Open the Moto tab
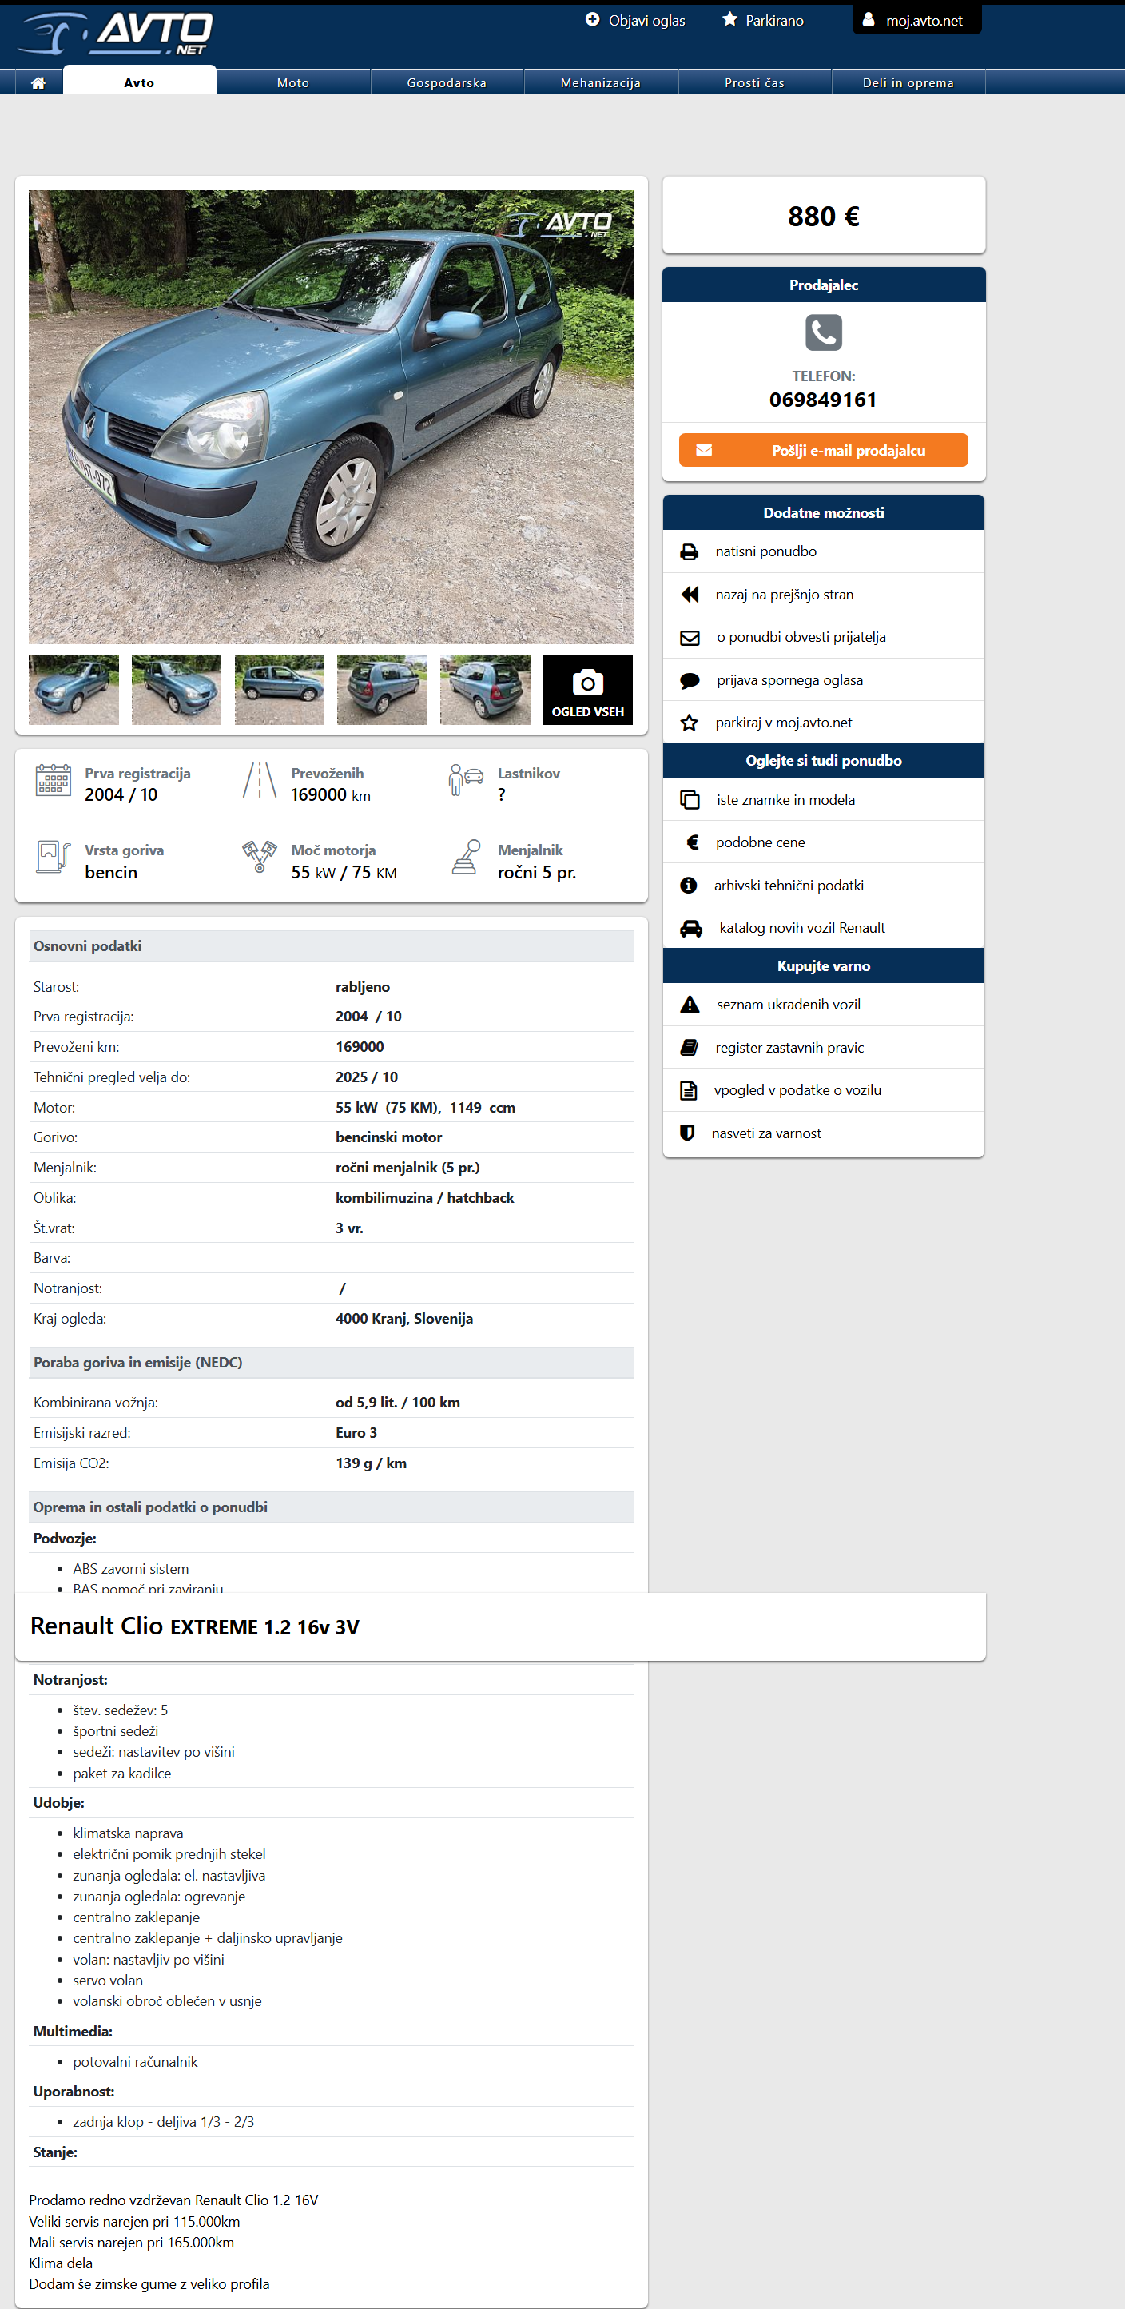 [x=293, y=82]
